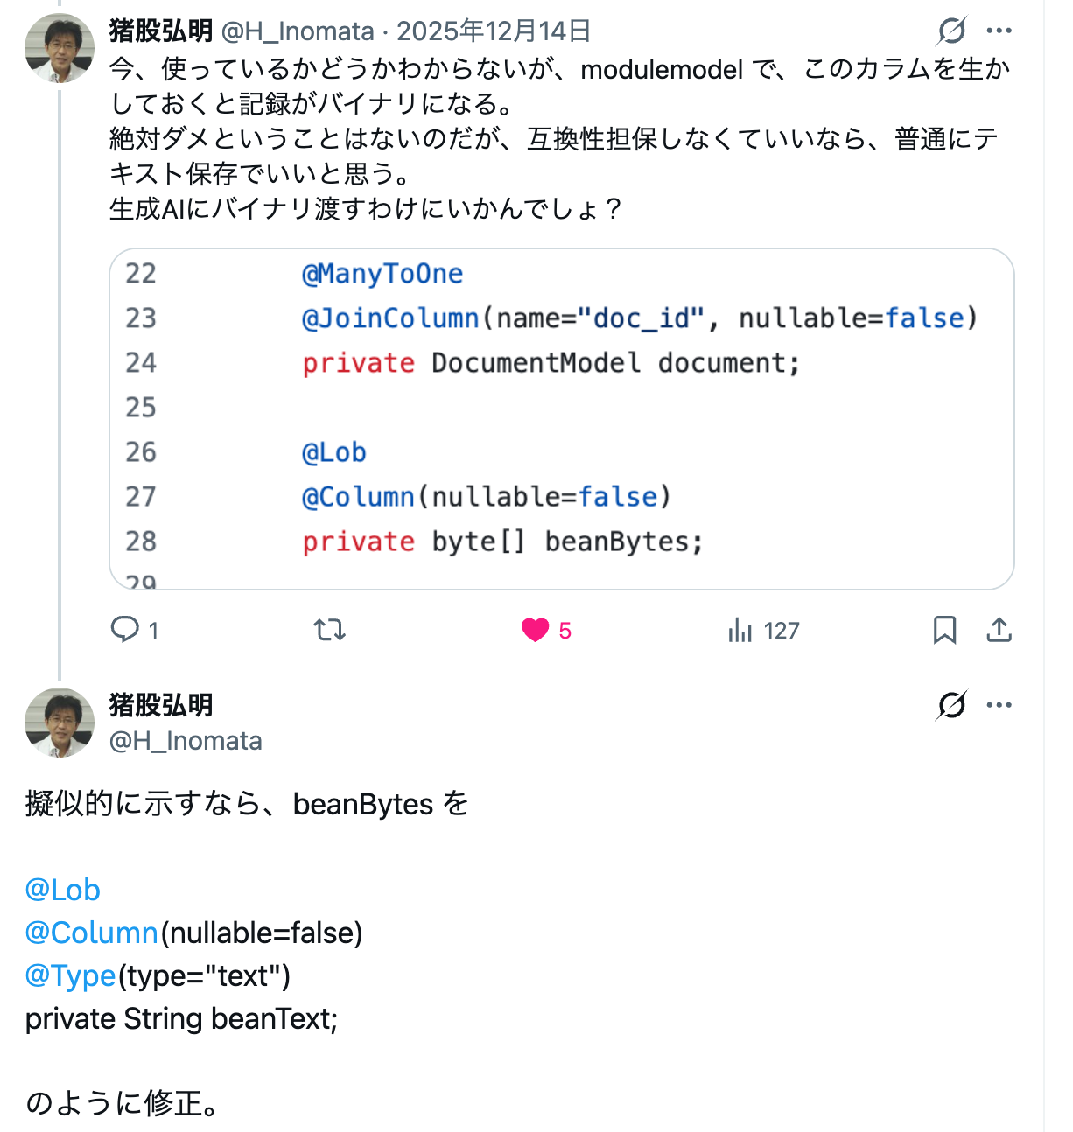Bookmark the first tweet
This screenshot has height=1132, width=1073.
tap(944, 630)
